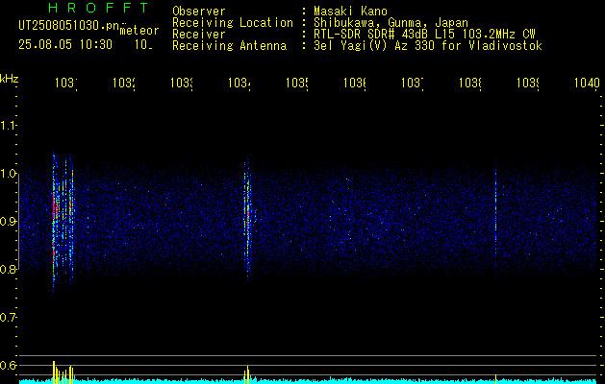The image size is (605, 384).
Task: Click the date stamp 25.08.05 10:30
Action: tap(65, 45)
